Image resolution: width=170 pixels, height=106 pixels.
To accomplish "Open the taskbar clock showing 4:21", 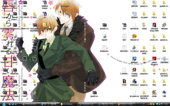I will click(166, 104).
